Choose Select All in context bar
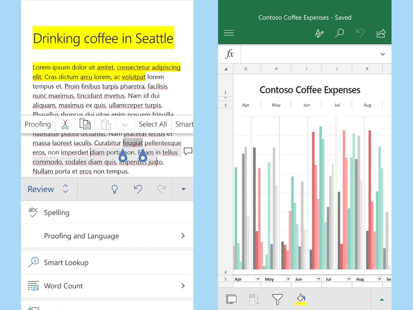Screen dimensions: 413x310 [x=153, y=124]
